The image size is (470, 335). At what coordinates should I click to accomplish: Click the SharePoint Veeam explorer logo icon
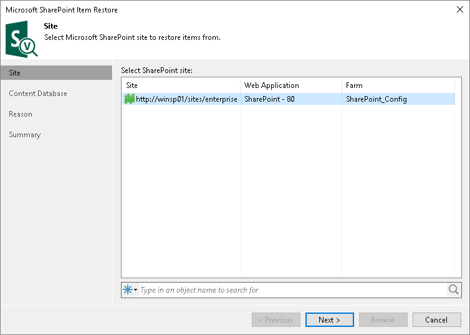[22, 39]
